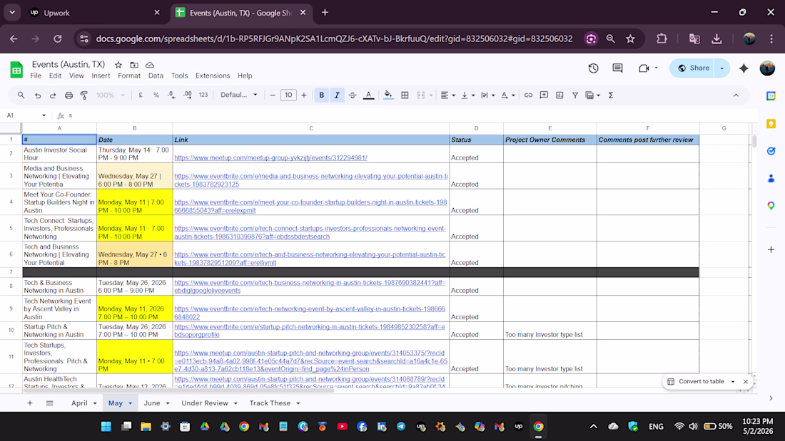Decrease decimal places
The width and height of the screenshot is (785, 441).
172,95
